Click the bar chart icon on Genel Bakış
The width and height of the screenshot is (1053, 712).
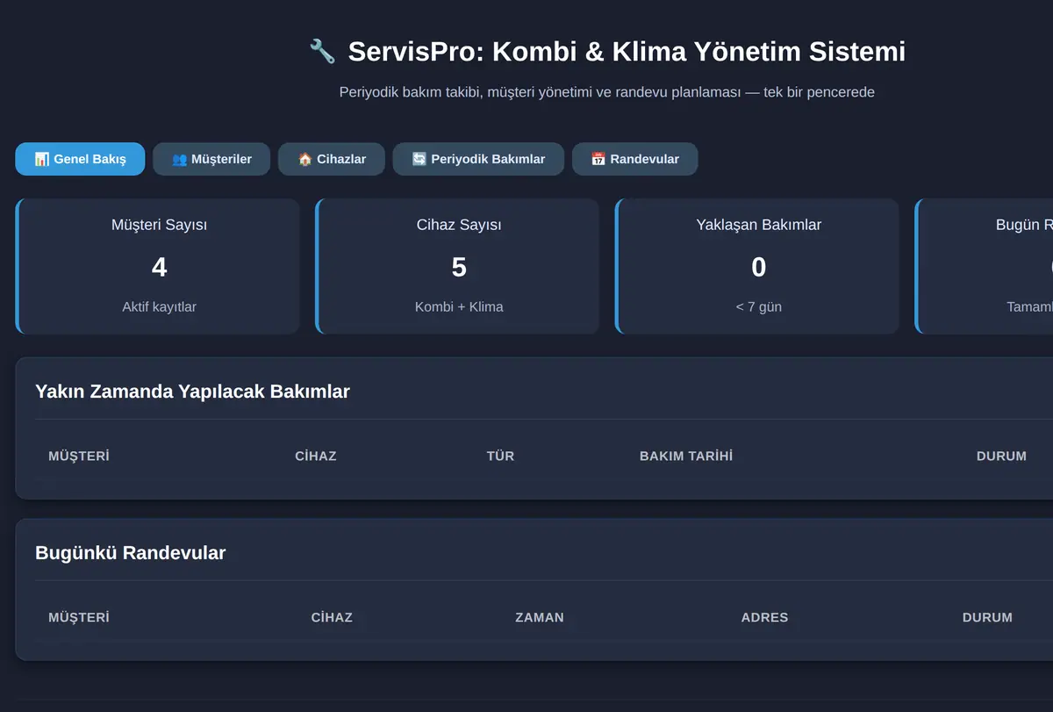(41, 159)
